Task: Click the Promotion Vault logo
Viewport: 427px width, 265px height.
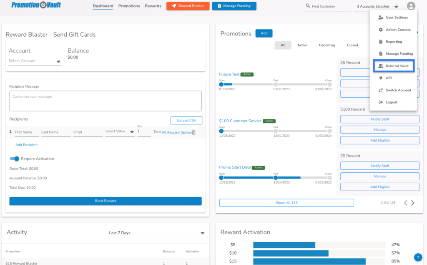Action: 36,5
